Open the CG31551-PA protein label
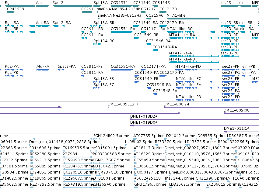259x189 pixels. (x=123, y=66)
